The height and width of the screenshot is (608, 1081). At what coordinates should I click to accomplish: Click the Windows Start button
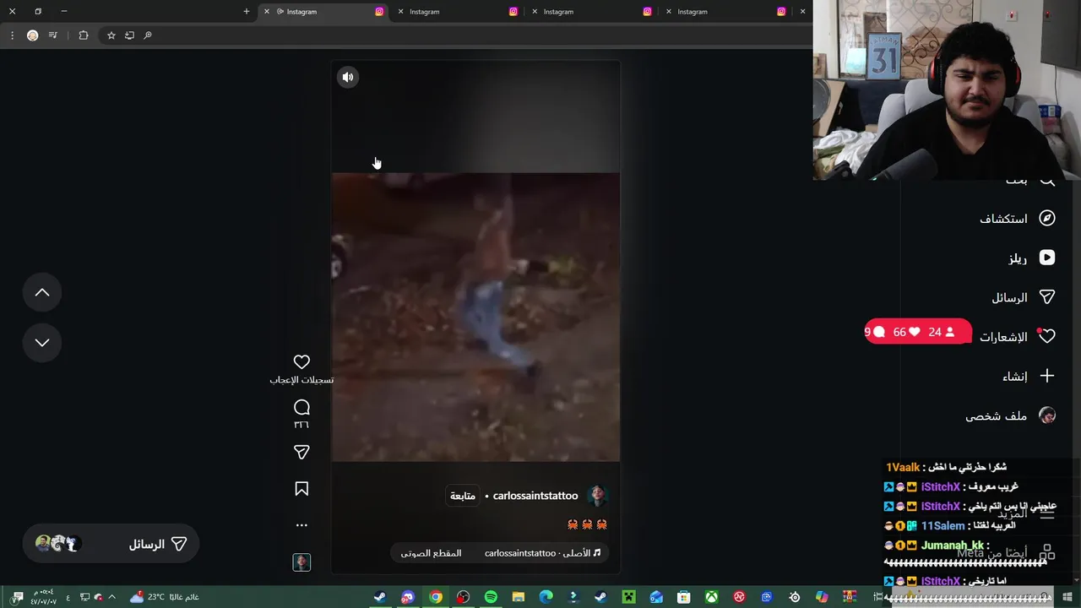(1067, 597)
